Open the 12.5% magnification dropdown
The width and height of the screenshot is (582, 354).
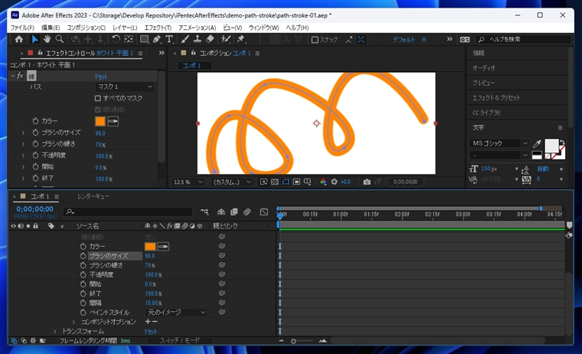(x=189, y=182)
